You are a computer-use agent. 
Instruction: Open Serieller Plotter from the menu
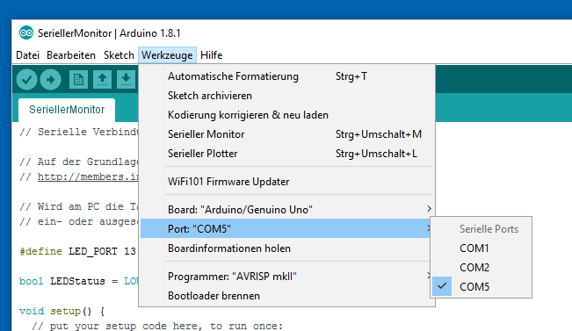[x=286, y=154]
